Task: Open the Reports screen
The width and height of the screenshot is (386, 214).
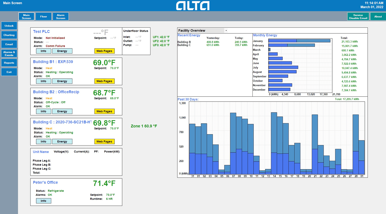Action: pyautogui.click(x=9, y=63)
